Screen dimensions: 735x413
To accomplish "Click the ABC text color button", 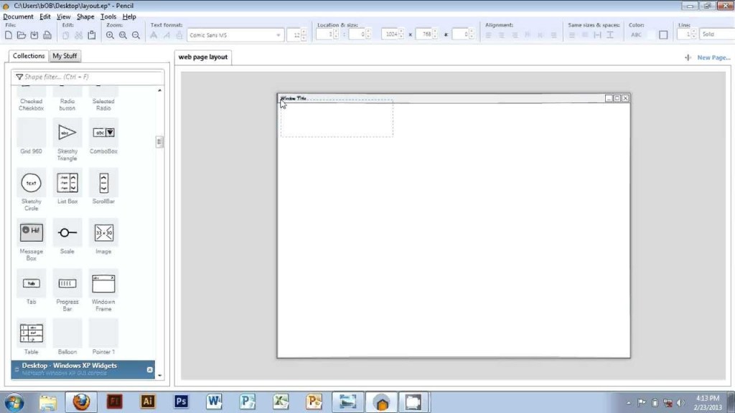I will pos(637,34).
